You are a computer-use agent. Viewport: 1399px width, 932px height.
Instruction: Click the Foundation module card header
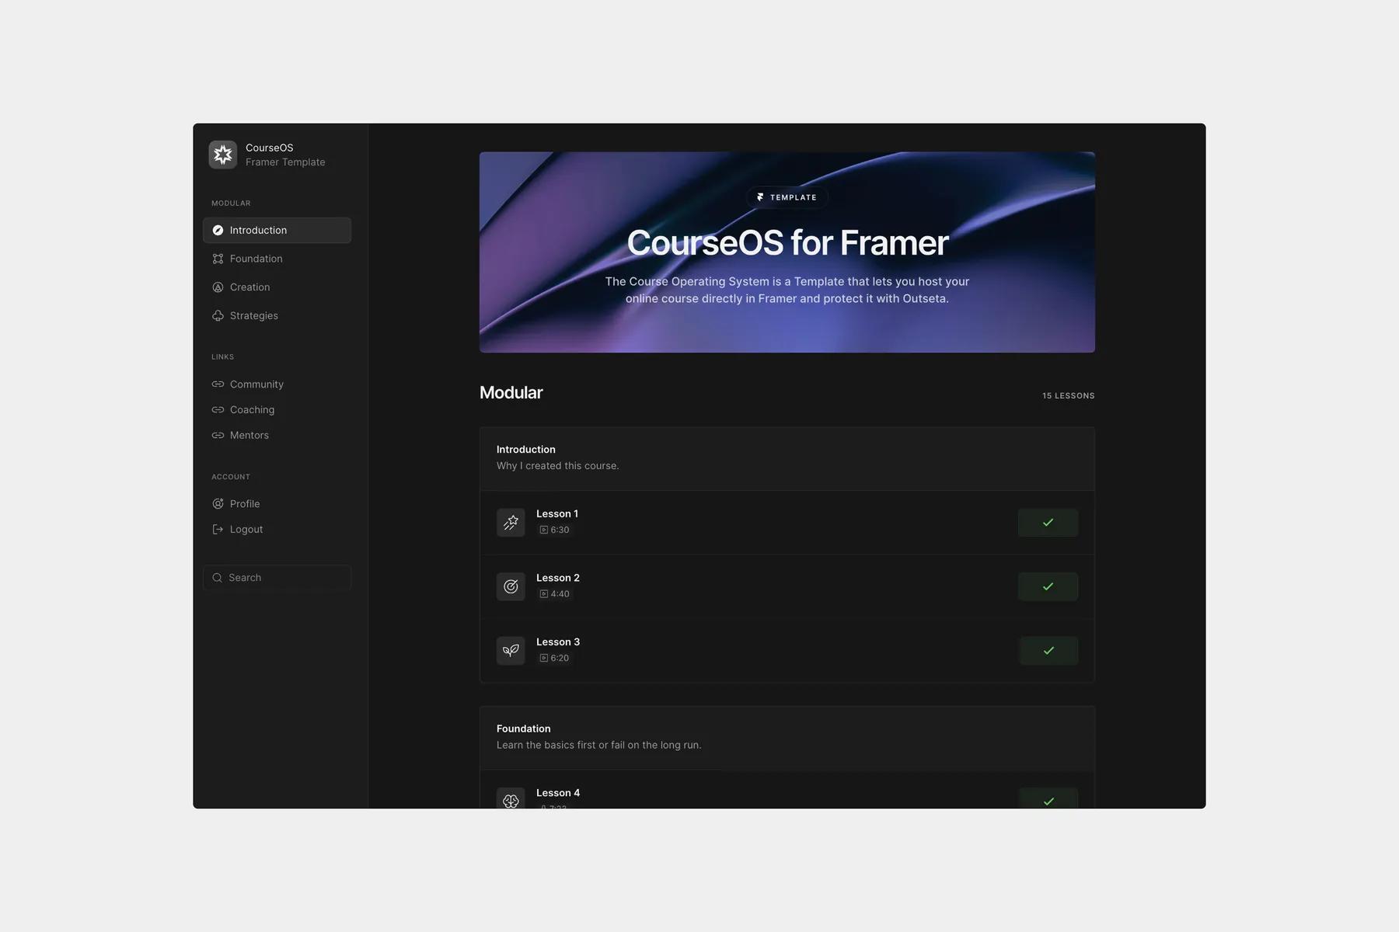(787, 738)
